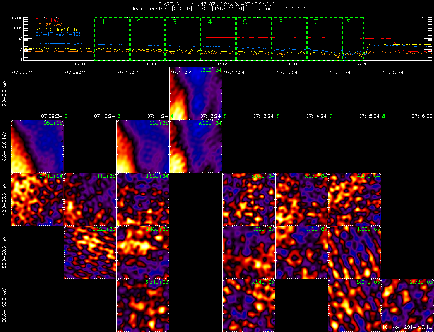Click the 'clean' algorithm label in header
This screenshot has width=434, height=332.
click(136, 8)
